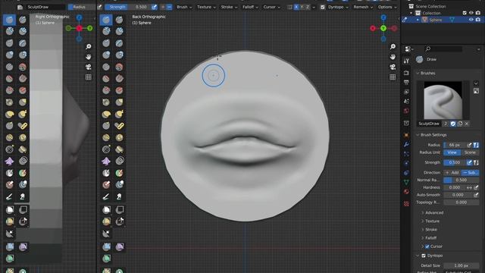Viewport: 485px width, 273px height.
Task: Set Radius Unit to View
Action: pos(452,152)
